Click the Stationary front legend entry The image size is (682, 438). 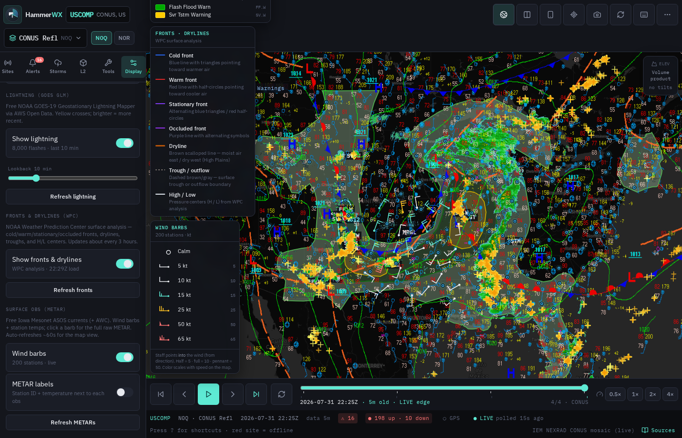[x=203, y=111]
